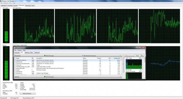Select the Performance tab
This screenshot has height=99, width=183.
pos(21,5)
